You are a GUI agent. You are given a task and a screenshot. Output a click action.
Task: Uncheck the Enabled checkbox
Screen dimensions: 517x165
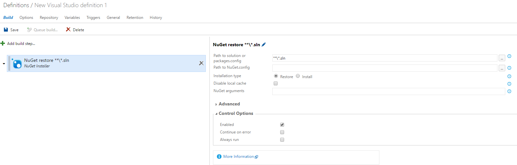point(282,125)
